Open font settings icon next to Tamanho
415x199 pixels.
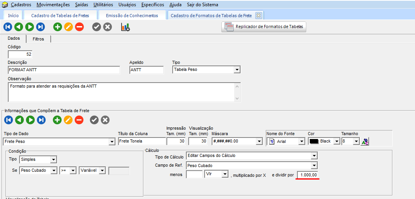[x=365, y=141]
